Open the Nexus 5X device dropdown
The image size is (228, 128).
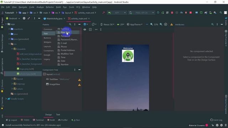pyautogui.click(x=108, y=25)
